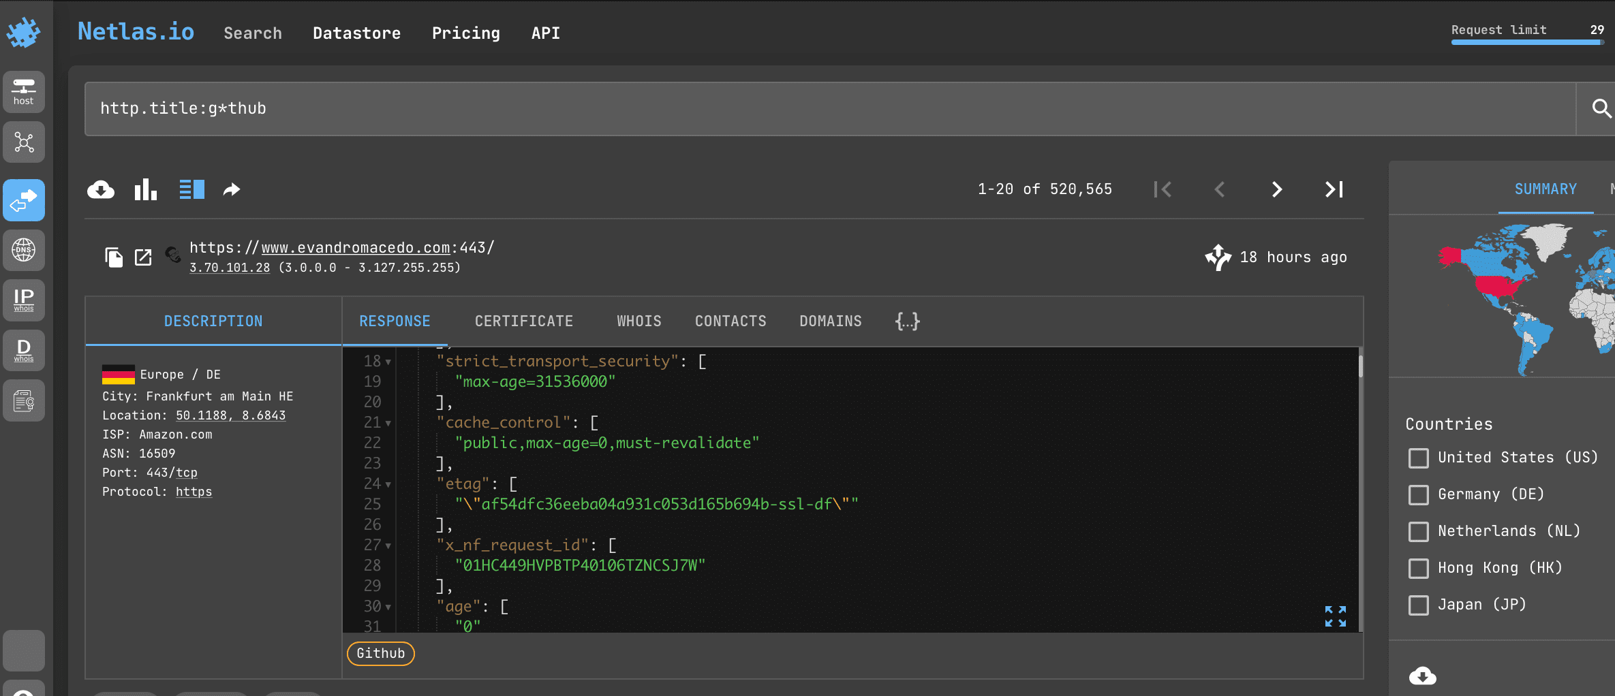Click the ISP: Amazon.com text
The image size is (1615, 696).
pyautogui.click(x=157, y=434)
